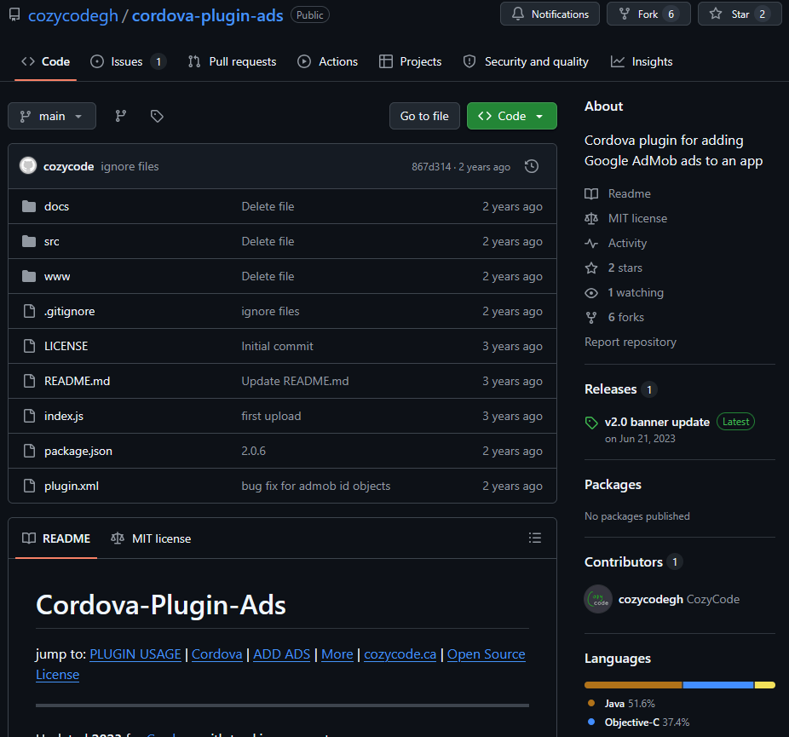The image size is (789, 737).
Task: Click the Go to file button
Action: [423, 115]
